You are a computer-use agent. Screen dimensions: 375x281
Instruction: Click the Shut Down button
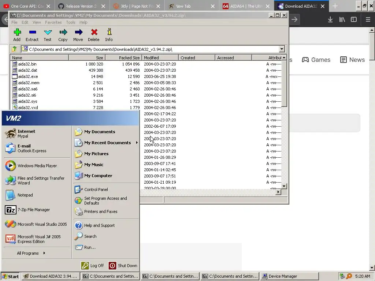click(x=123, y=266)
